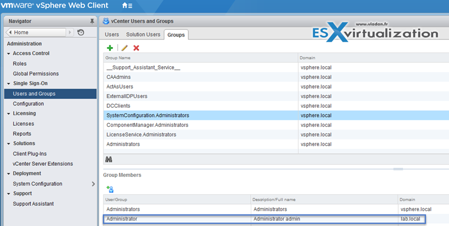Sort groups by Domain column header
The width and height of the screenshot is (449, 226).
pyautogui.click(x=373, y=58)
